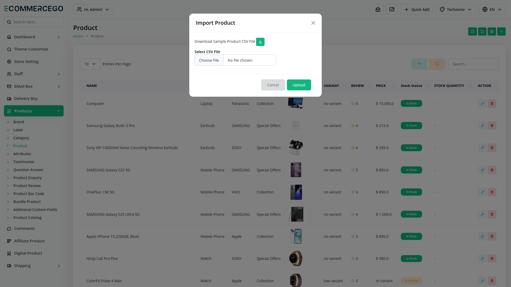The width and height of the screenshot is (511, 287).
Task: Click the SAMSUNG Galaxy S25 5G thumbnail
Action: (x=296, y=170)
